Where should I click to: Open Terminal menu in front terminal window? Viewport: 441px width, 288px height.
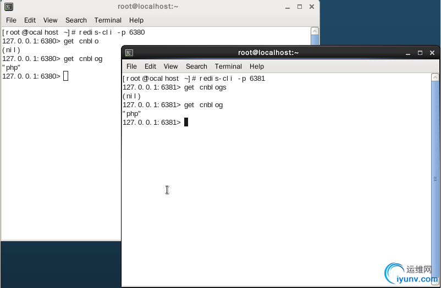tap(228, 67)
